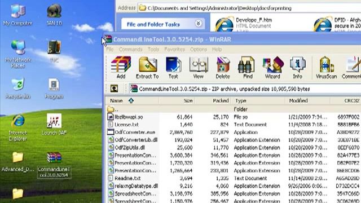Click the Info toolbar icon
Viewport: 361px width, 203px height.
click(297, 68)
